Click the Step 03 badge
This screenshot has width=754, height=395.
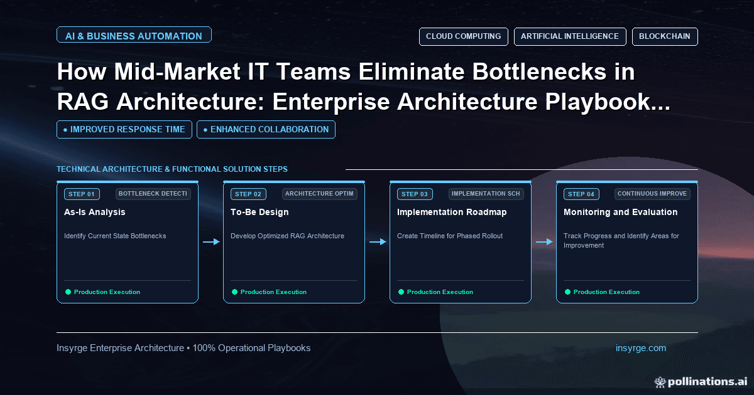click(x=415, y=194)
